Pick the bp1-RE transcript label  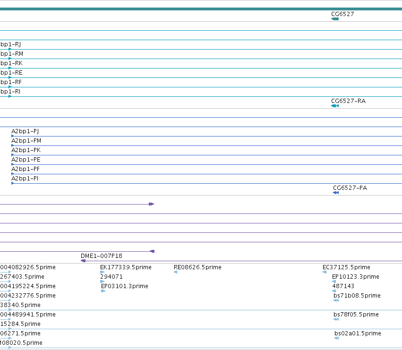coord(11,73)
